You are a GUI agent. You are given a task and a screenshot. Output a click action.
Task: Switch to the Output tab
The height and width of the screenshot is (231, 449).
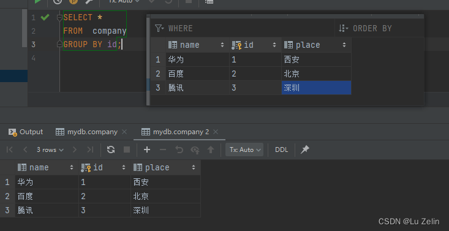[26, 132]
